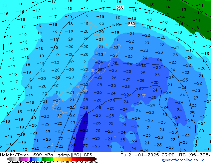
Task: Select the dark purple swatch in the legend
Action: [20, 159]
